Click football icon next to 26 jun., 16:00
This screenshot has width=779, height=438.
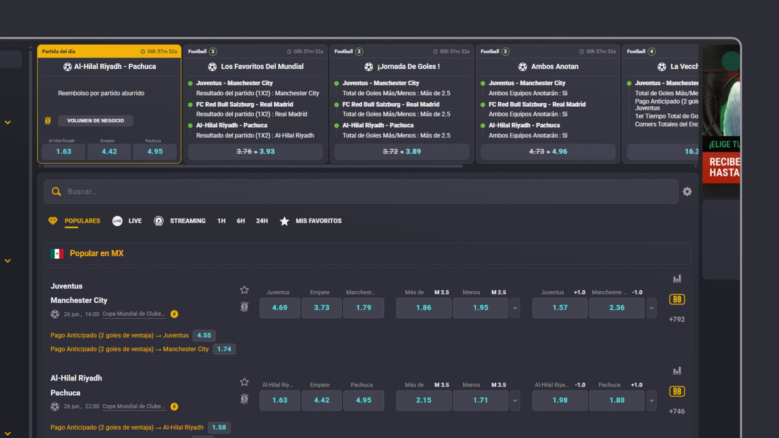55,314
